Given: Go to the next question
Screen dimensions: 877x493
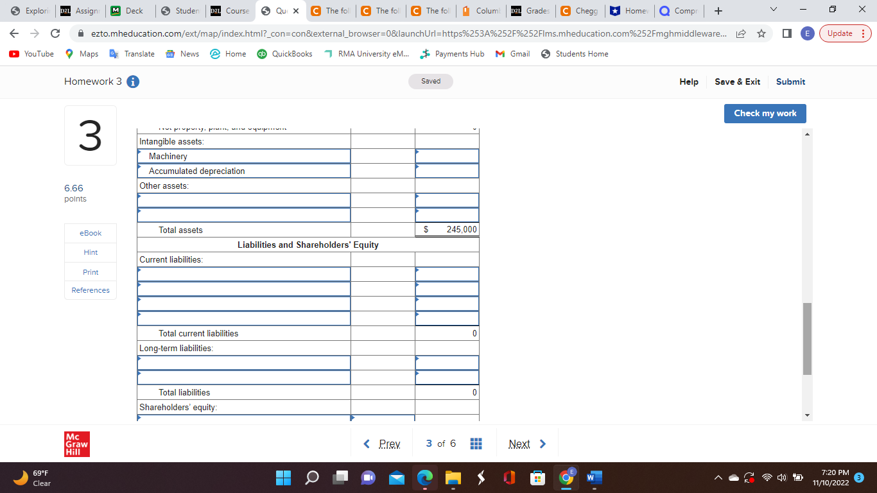Looking at the screenshot, I should [x=527, y=444].
